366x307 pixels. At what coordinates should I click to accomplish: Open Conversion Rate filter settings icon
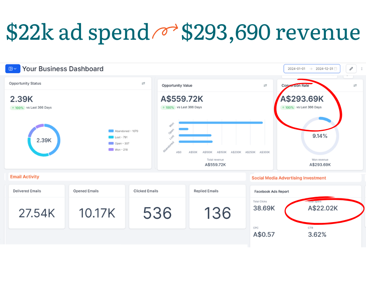point(355,86)
